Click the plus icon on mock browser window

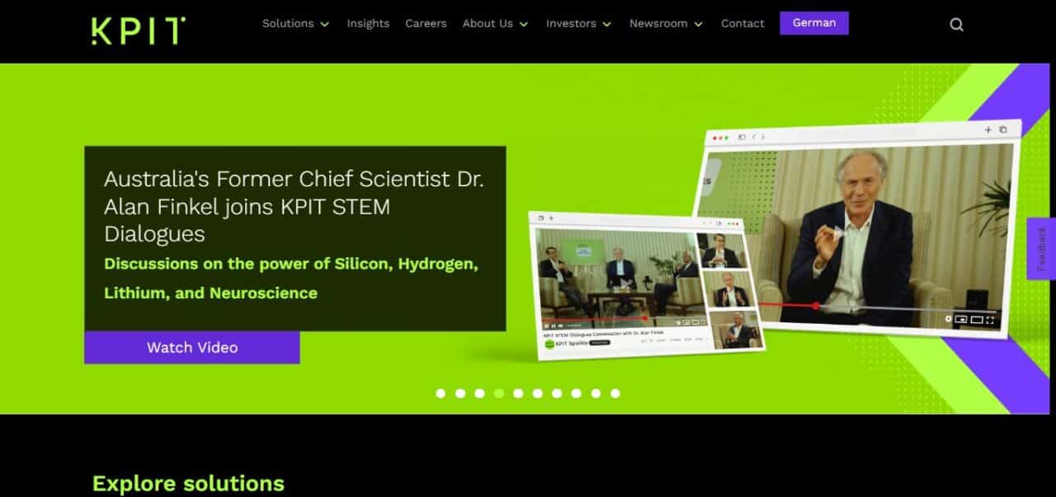[x=988, y=129]
